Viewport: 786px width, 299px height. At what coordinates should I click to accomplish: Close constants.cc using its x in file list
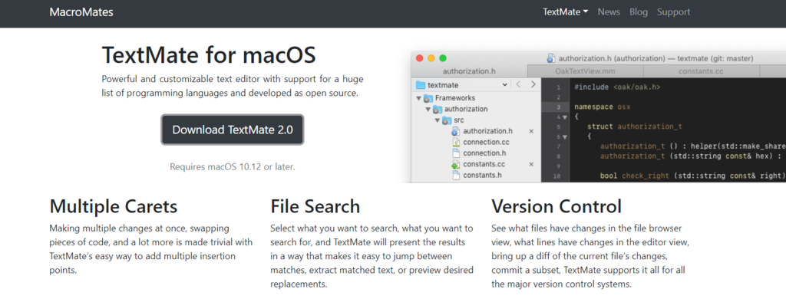pos(531,164)
